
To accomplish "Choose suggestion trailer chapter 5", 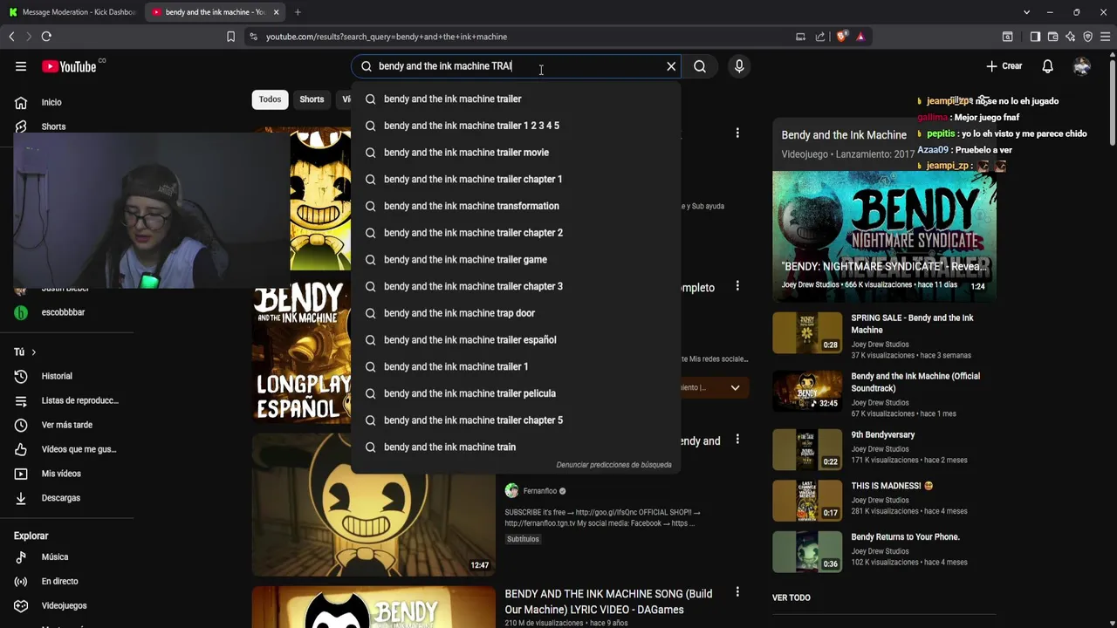I will point(516,420).
